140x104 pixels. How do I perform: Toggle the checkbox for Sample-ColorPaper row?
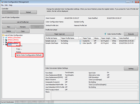[x=80, y=43]
